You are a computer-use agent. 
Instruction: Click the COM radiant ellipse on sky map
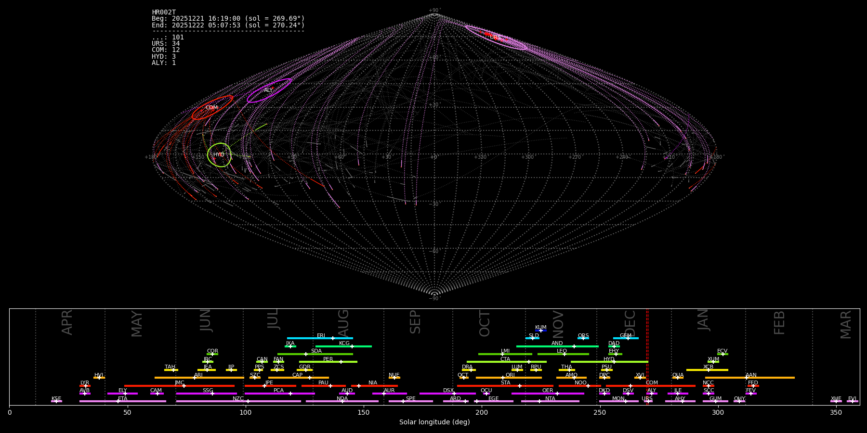pos(212,108)
